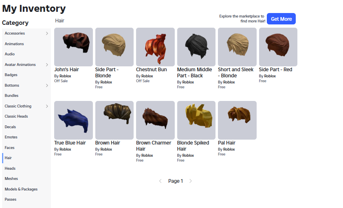Open the Pal Hair thumbnail
The width and height of the screenshot is (343, 208).
tap(237, 120)
